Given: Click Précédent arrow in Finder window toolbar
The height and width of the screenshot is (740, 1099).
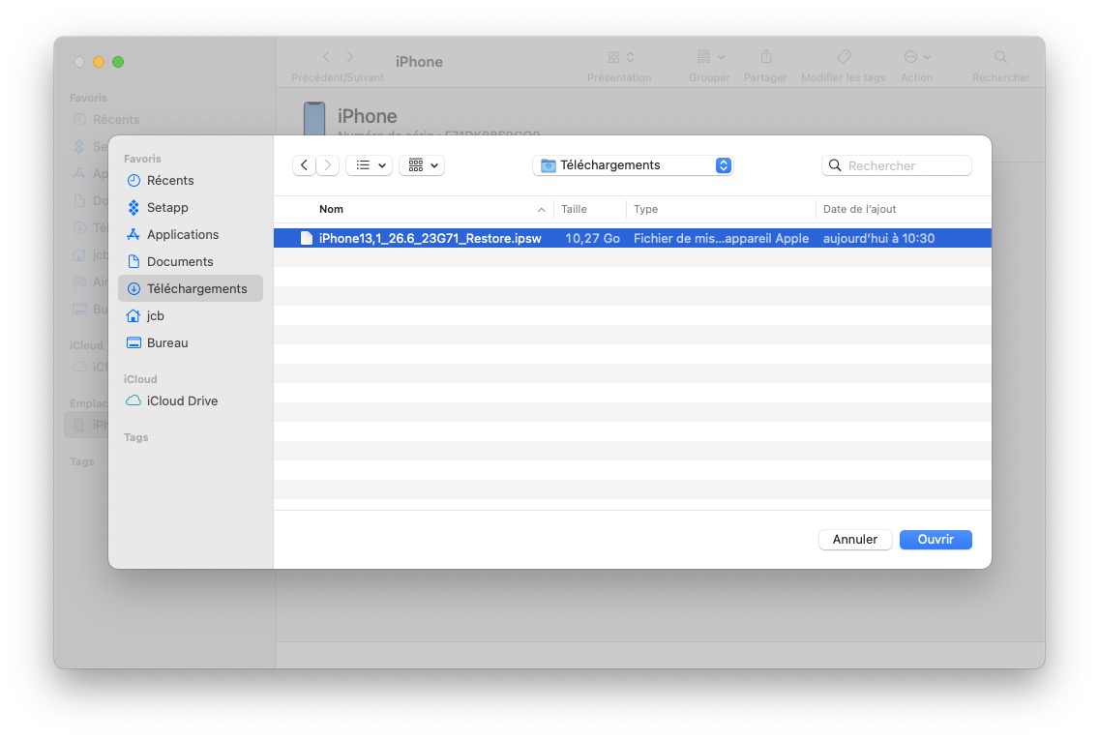Looking at the screenshot, I should pos(326,56).
